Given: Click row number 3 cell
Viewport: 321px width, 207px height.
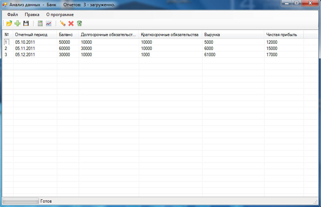Looking at the screenshot, I should tap(6, 54).
